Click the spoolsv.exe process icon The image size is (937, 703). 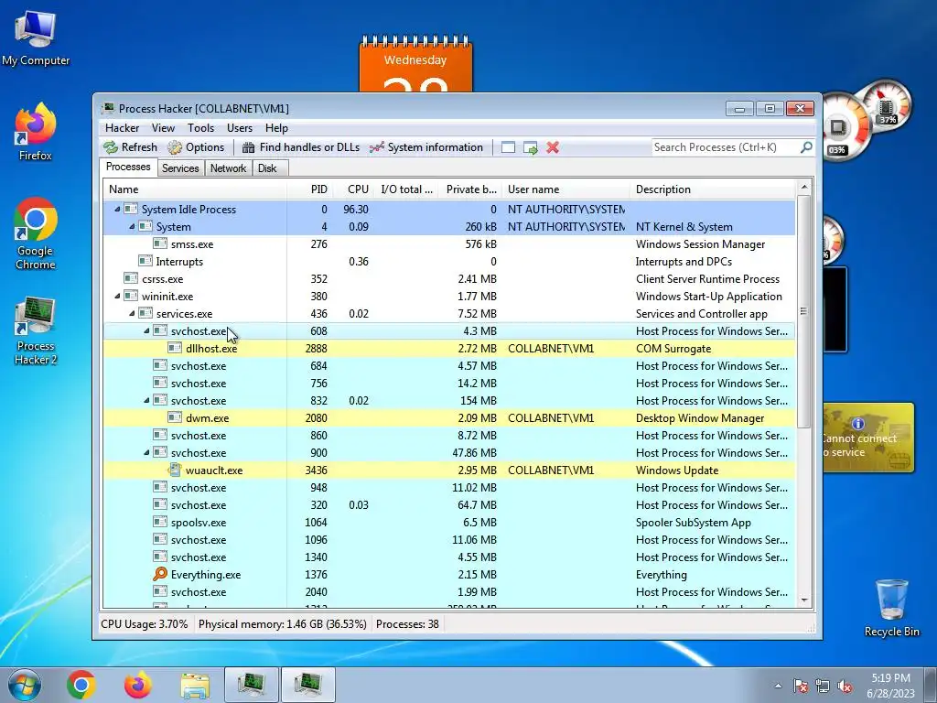point(159,522)
